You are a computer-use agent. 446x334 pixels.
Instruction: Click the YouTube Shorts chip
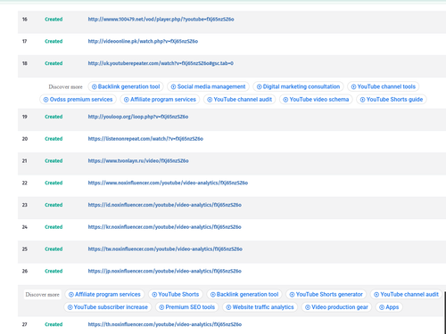pos(176,295)
